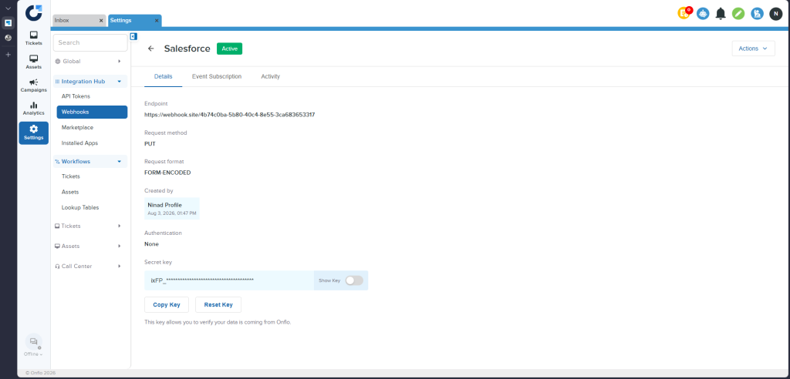This screenshot has height=379, width=790.
Task: Go back with the arrow beside Salesforce
Action: pos(150,49)
